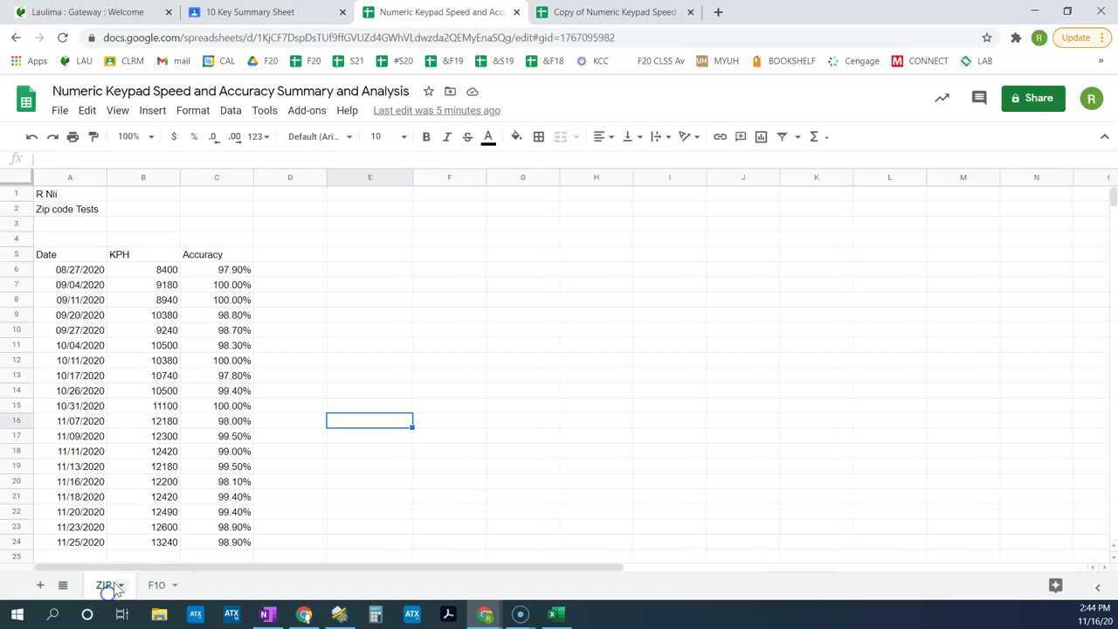
Task: Open Excel from the Windows taskbar
Action: coord(556,614)
